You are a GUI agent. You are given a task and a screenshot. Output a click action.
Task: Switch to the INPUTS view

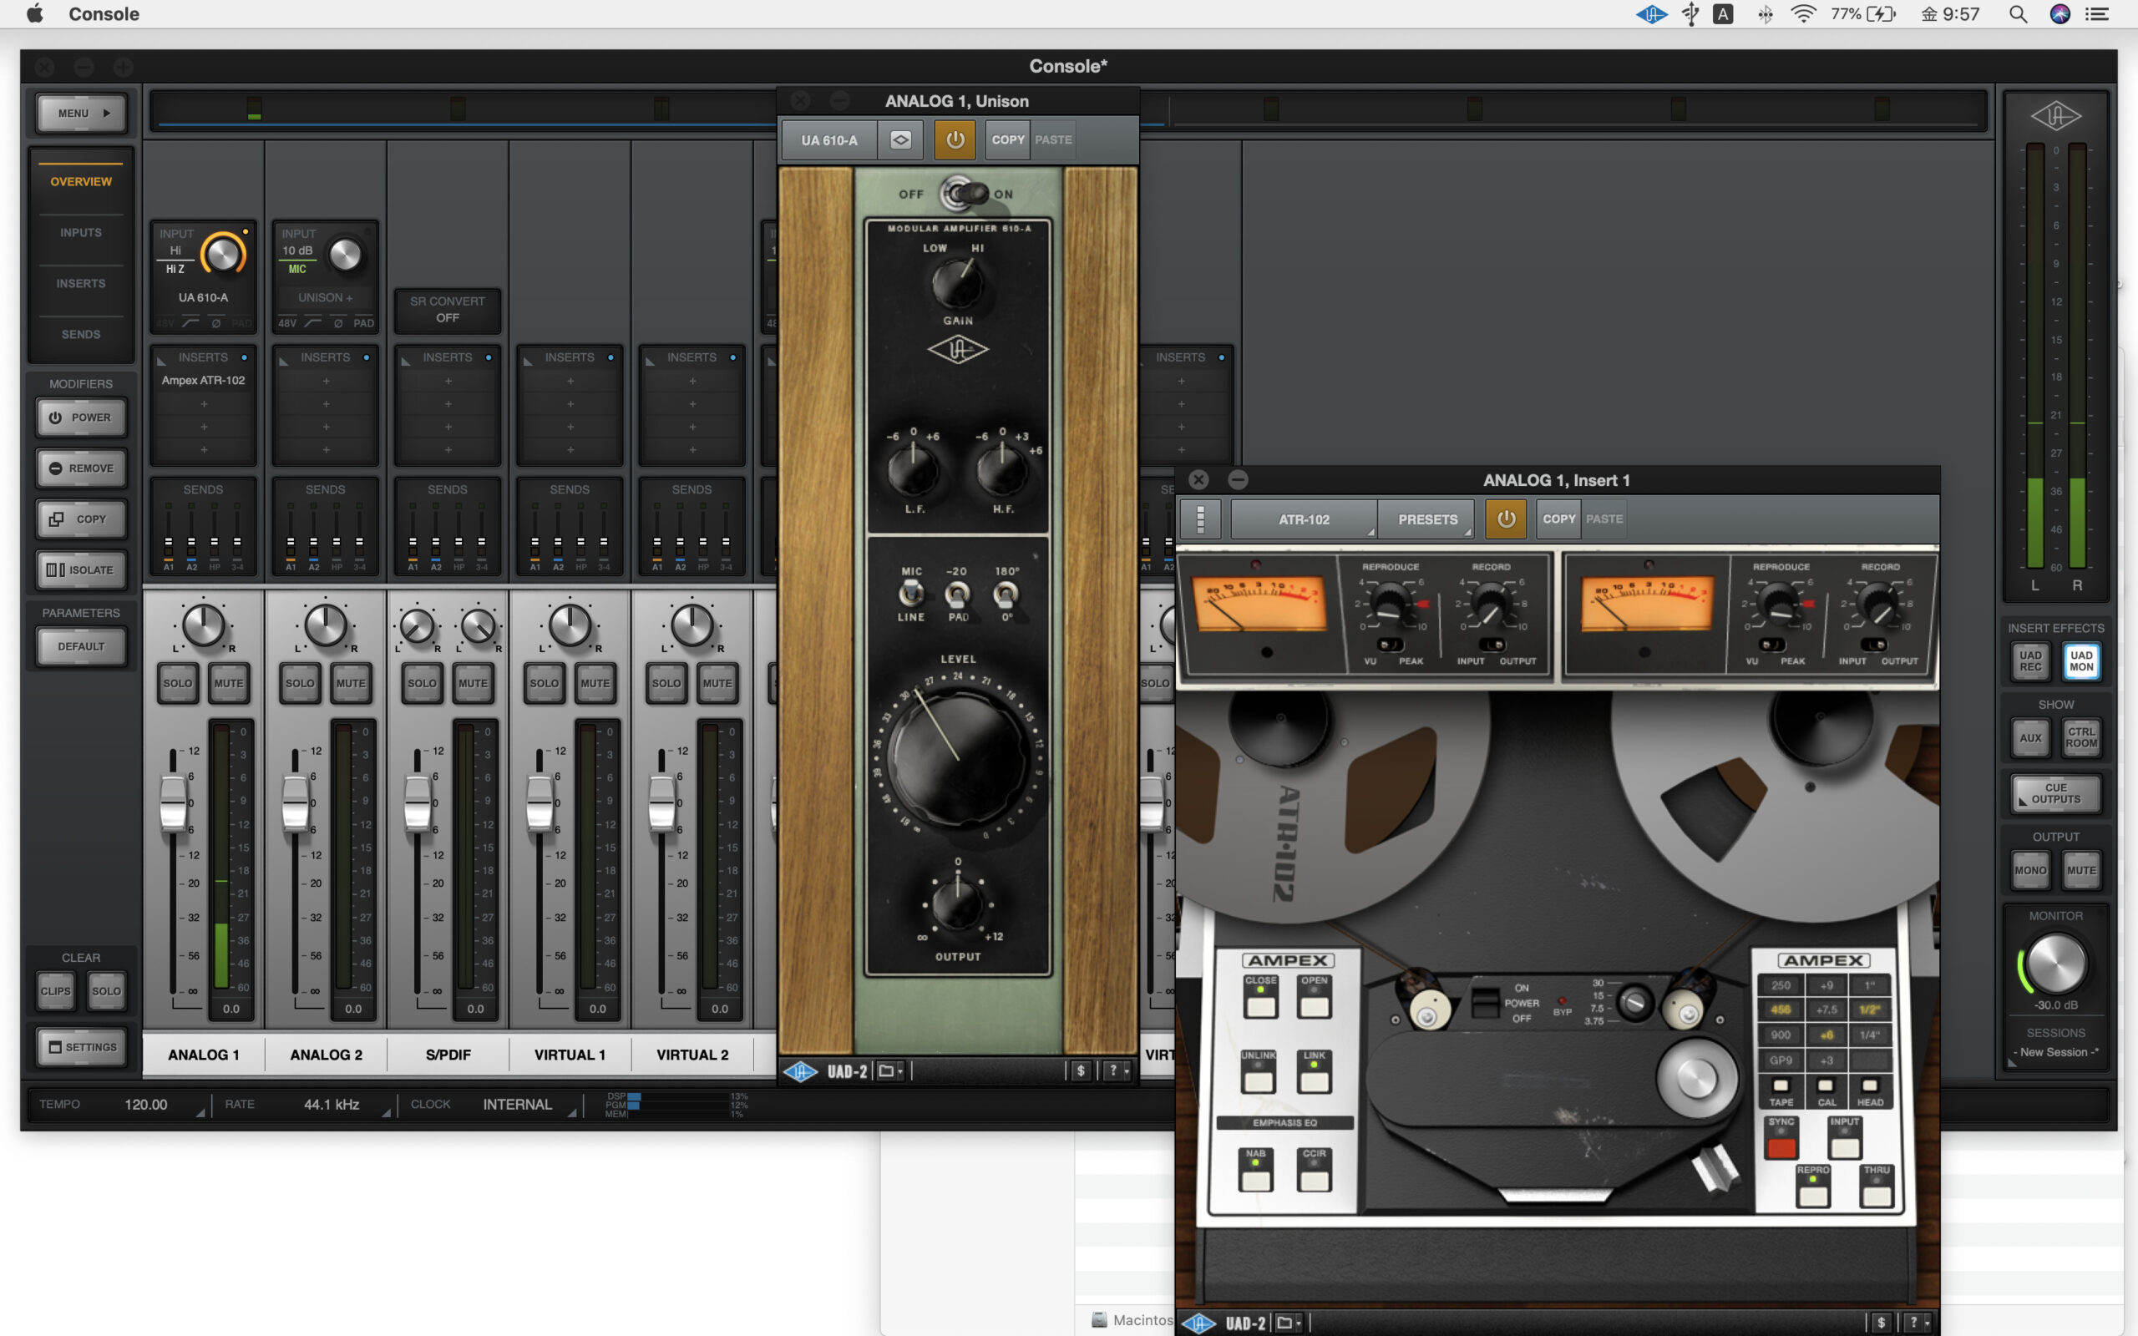[x=81, y=232]
